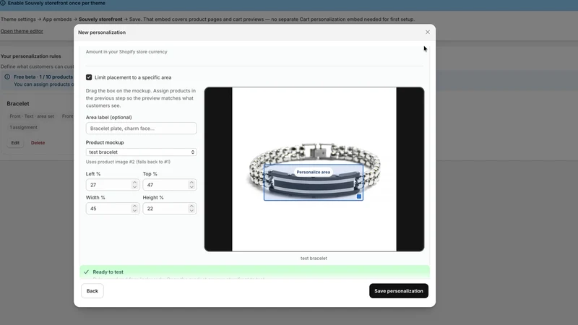
Task: Increase the Width % value with up arrow
Action: pos(134,206)
